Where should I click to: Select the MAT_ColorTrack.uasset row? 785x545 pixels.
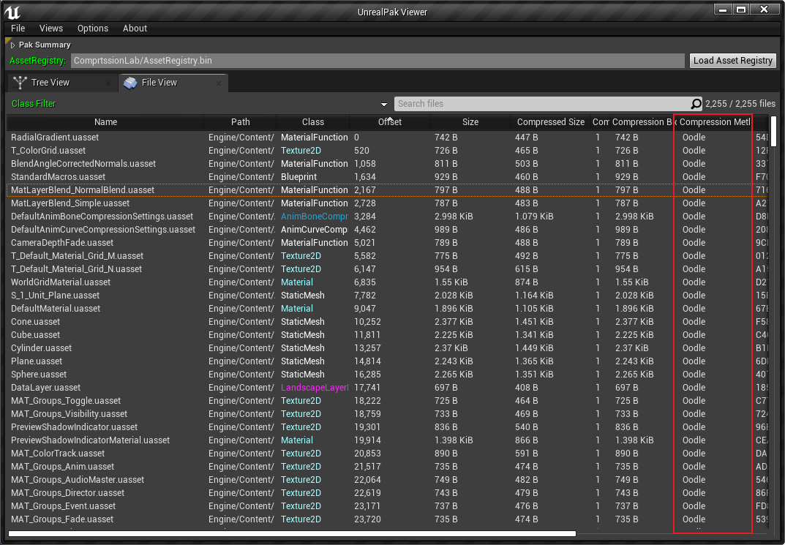(388, 454)
